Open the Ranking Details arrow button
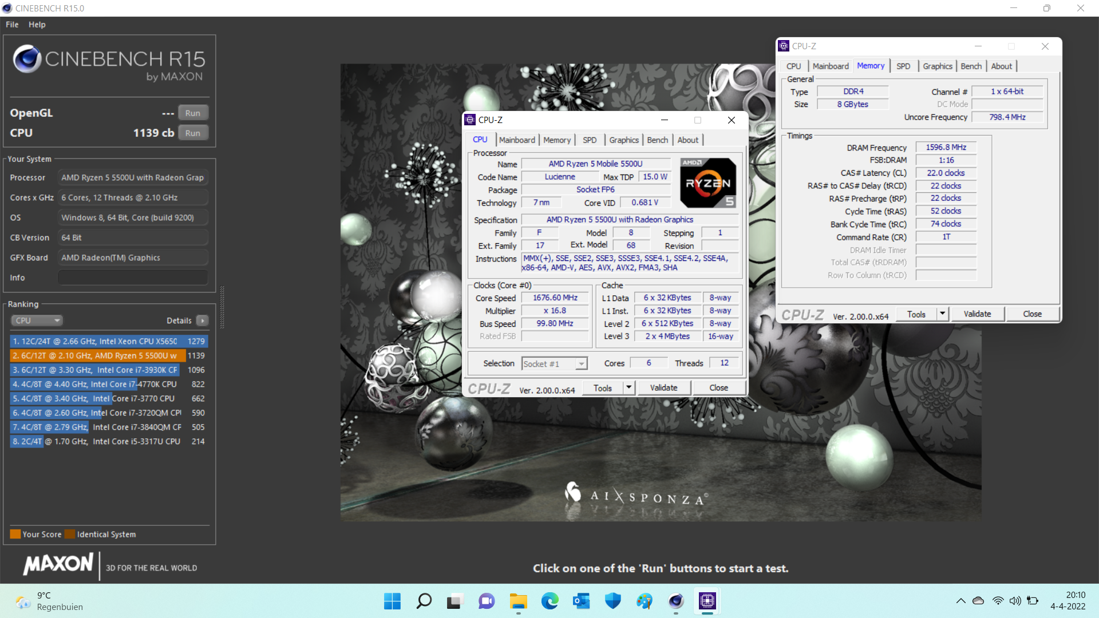The image size is (1099, 618). 203,320
